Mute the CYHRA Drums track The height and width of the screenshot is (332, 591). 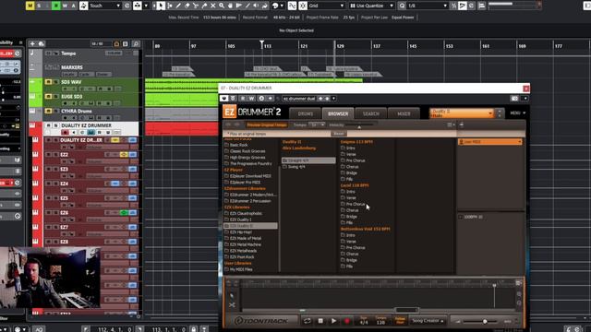tap(48, 111)
